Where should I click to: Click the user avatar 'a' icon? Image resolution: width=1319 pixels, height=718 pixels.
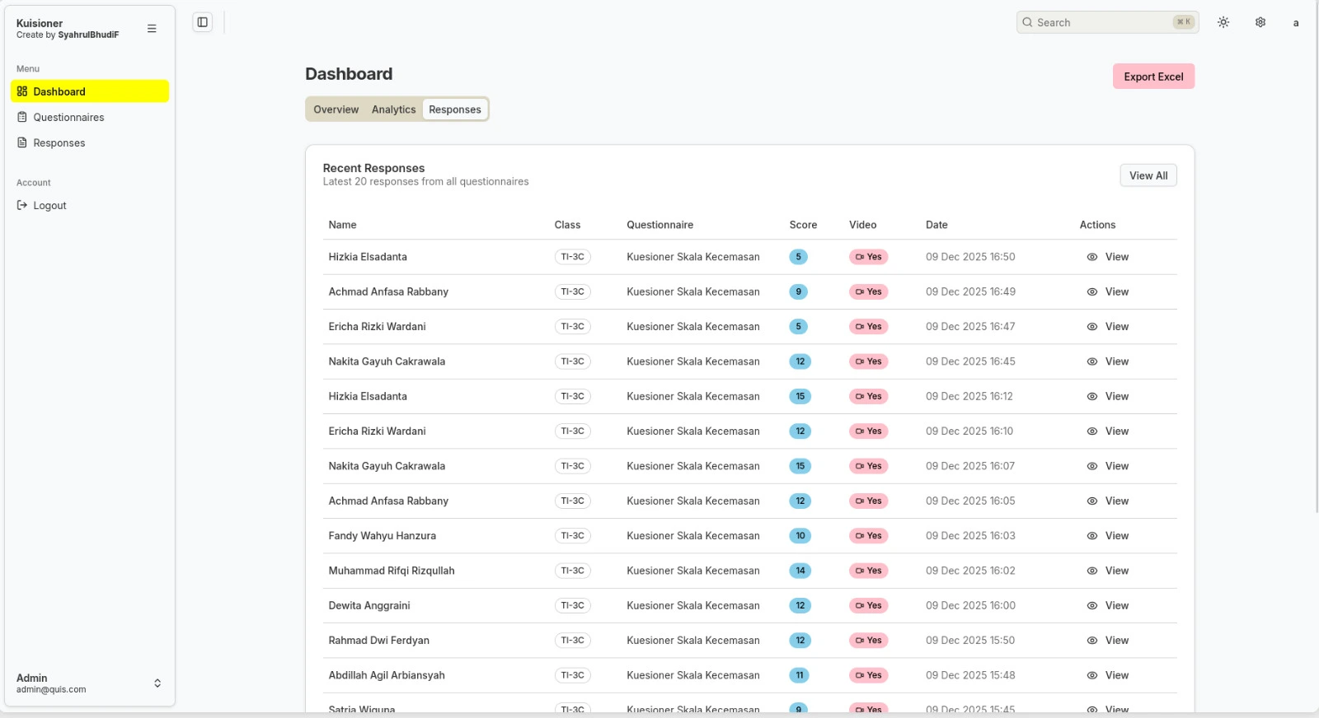point(1296,23)
